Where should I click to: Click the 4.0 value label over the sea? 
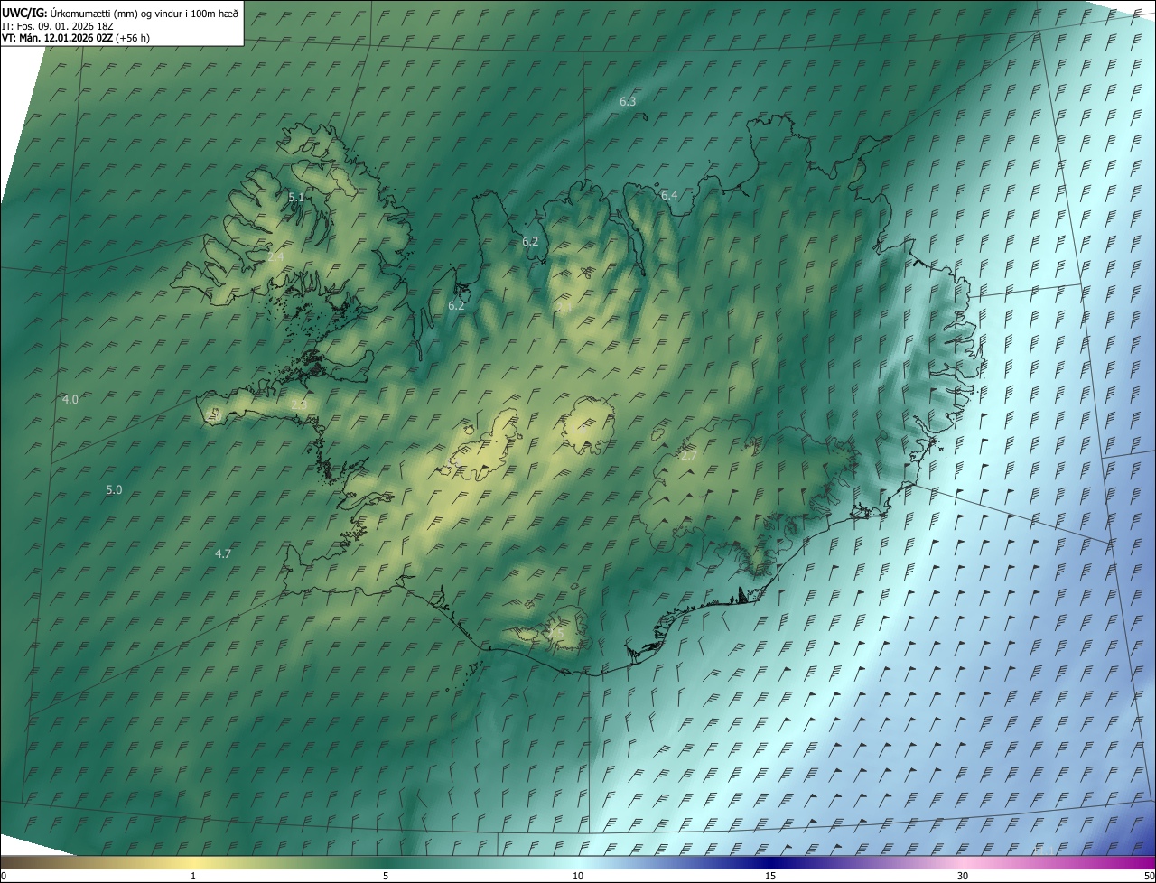pyautogui.click(x=70, y=399)
